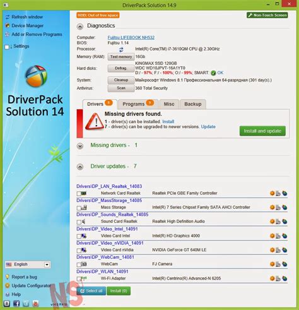Expand the Missing drivers section
299x310 pixels.
80,146
